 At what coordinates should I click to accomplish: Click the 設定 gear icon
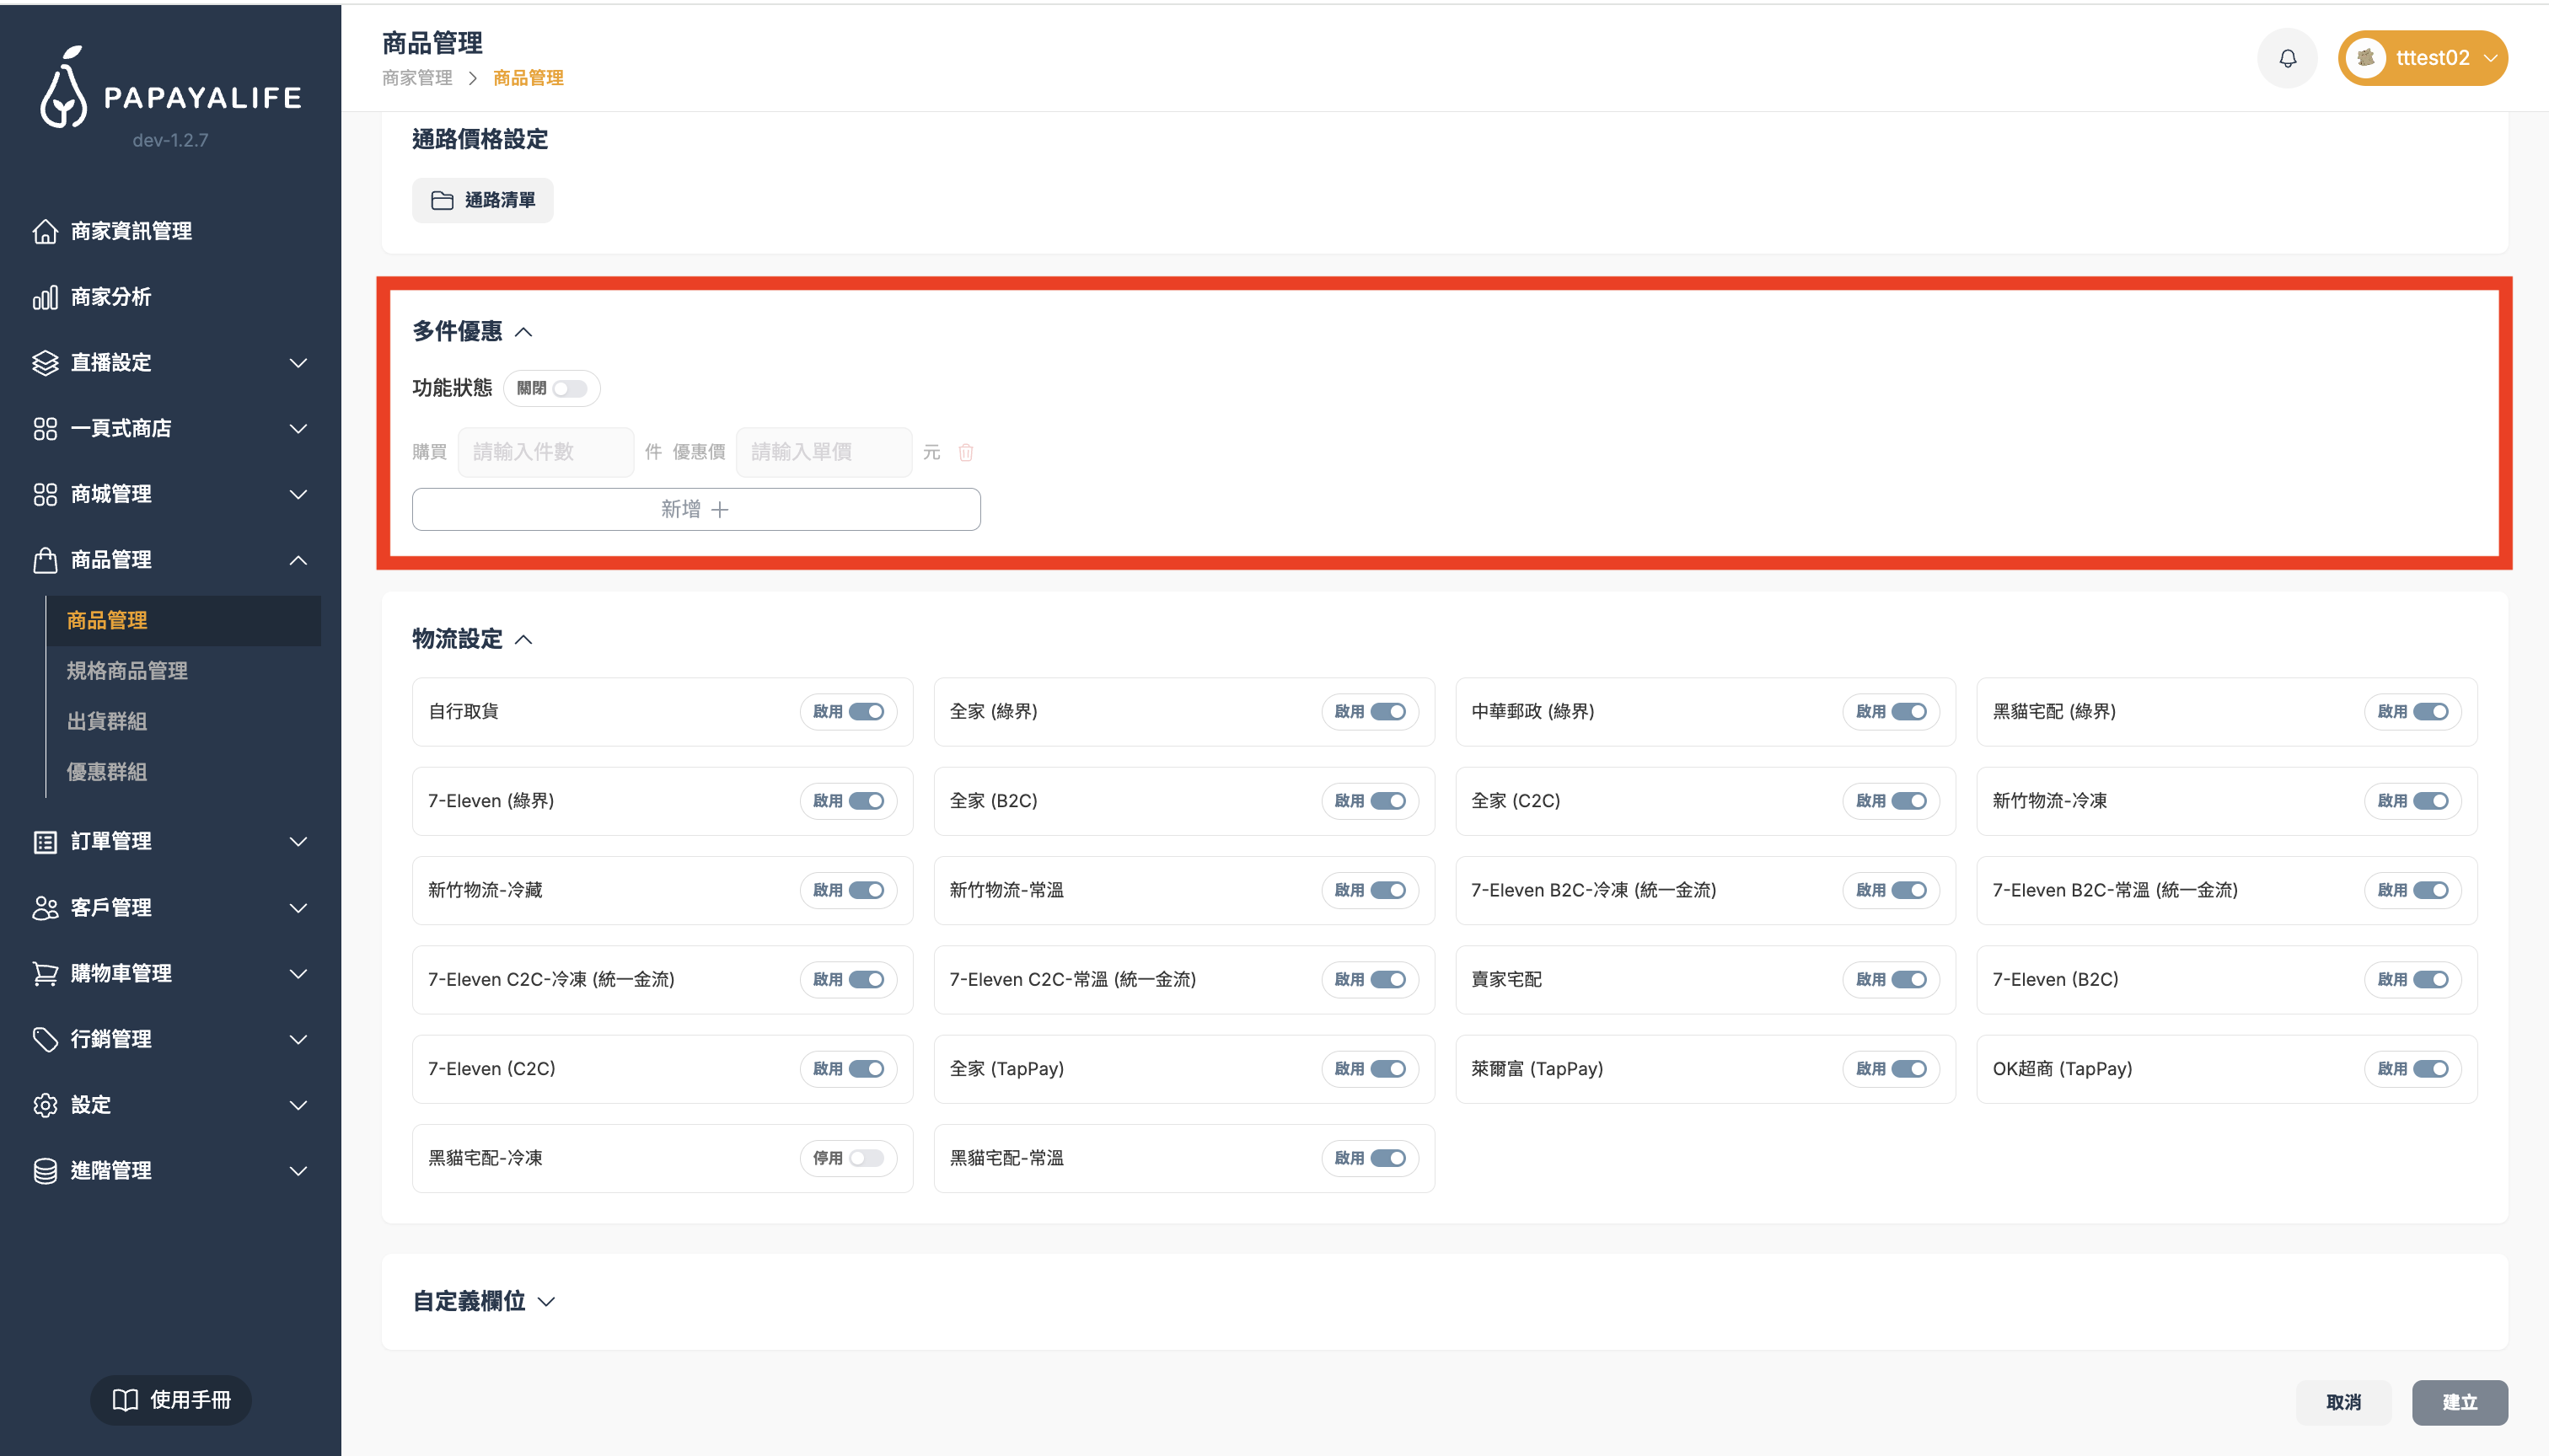pyautogui.click(x=45, y=1105)
